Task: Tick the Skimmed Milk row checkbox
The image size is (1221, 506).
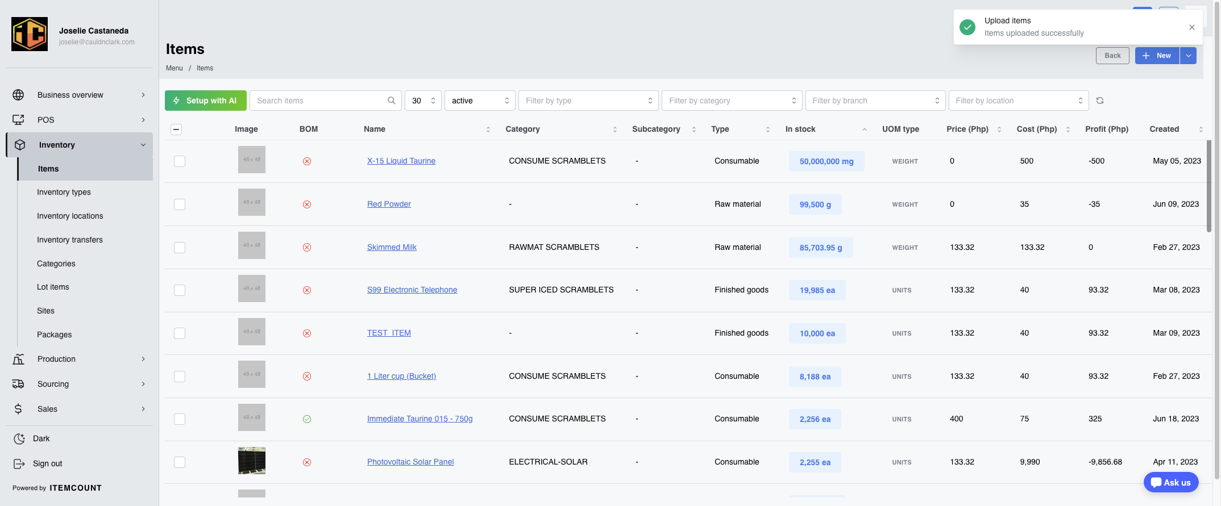Action: 180,248
